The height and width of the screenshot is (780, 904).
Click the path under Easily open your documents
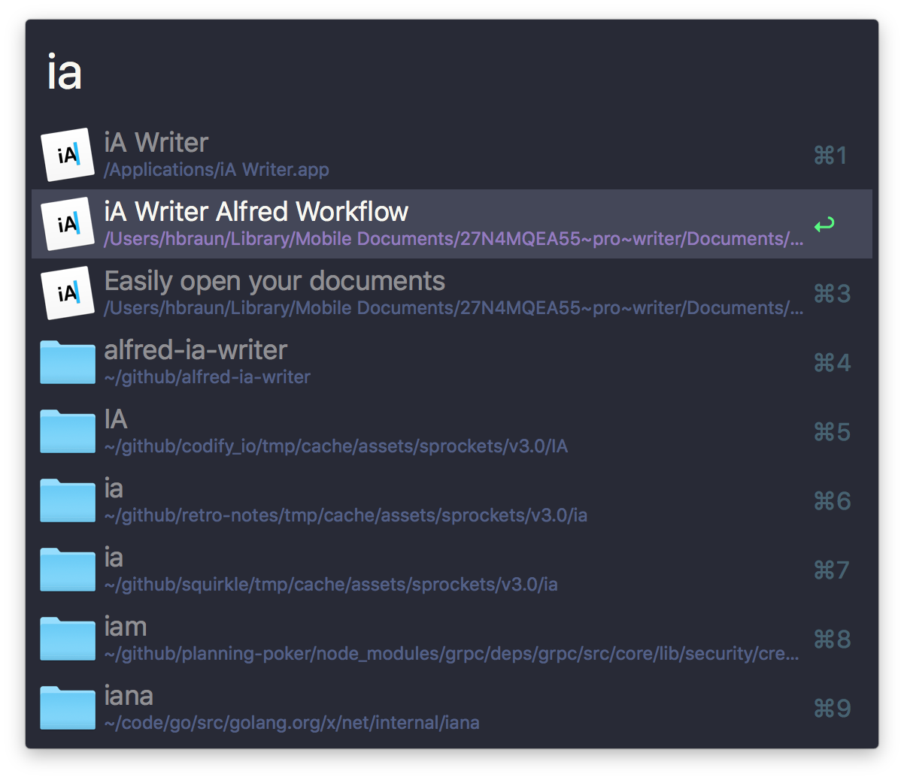(x=454, y=308)
